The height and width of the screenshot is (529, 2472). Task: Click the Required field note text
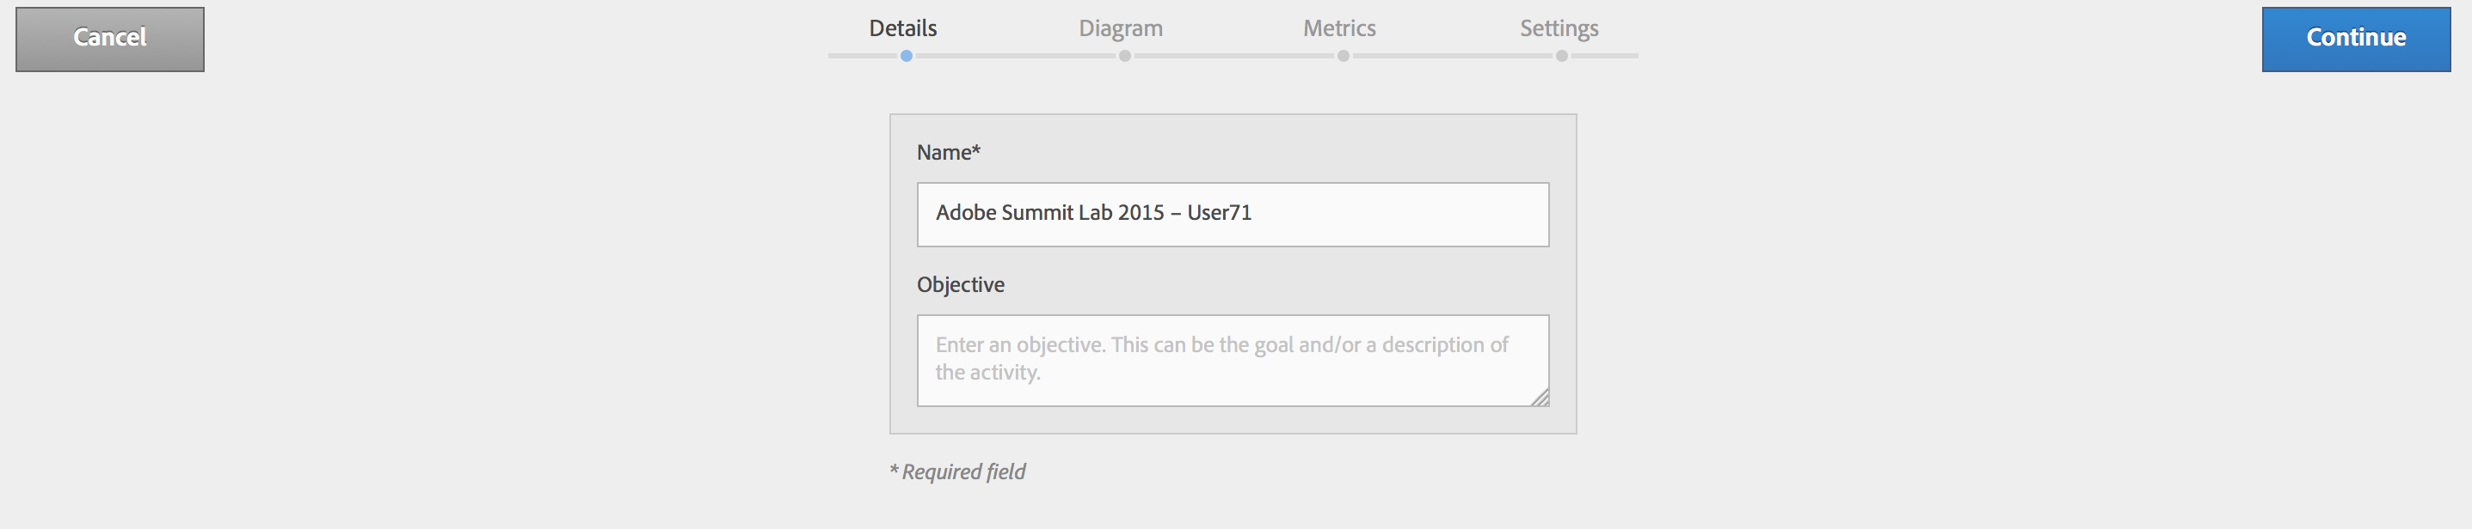(x=957, y=471)
